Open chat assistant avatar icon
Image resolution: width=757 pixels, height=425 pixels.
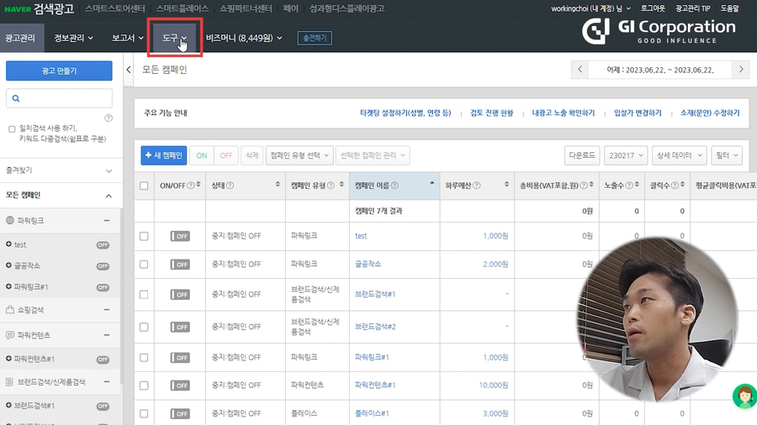[x=744, y=396]
